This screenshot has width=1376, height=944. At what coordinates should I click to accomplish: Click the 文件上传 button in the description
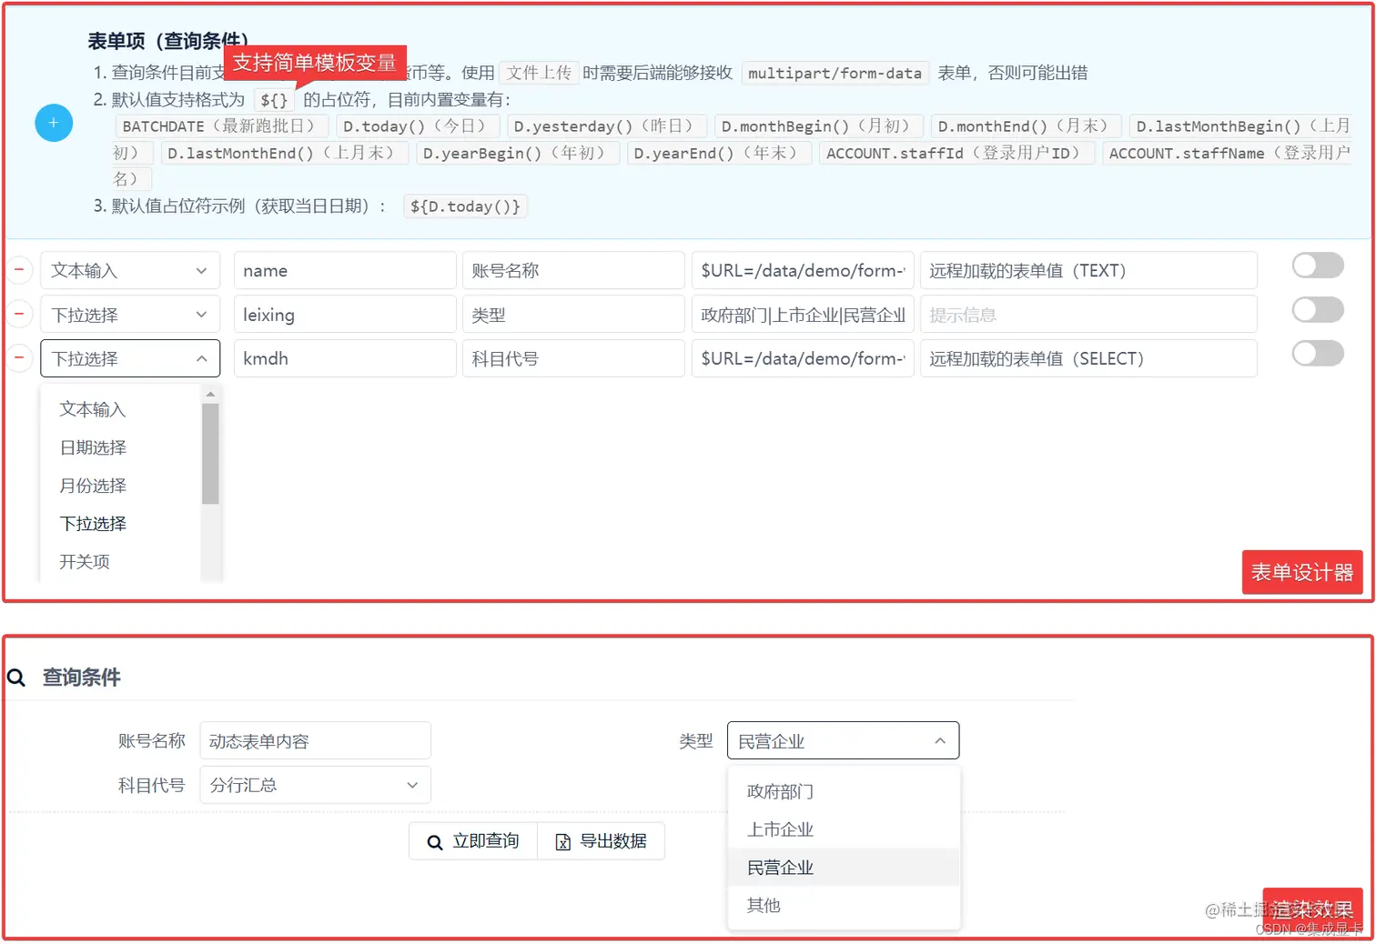538,72
